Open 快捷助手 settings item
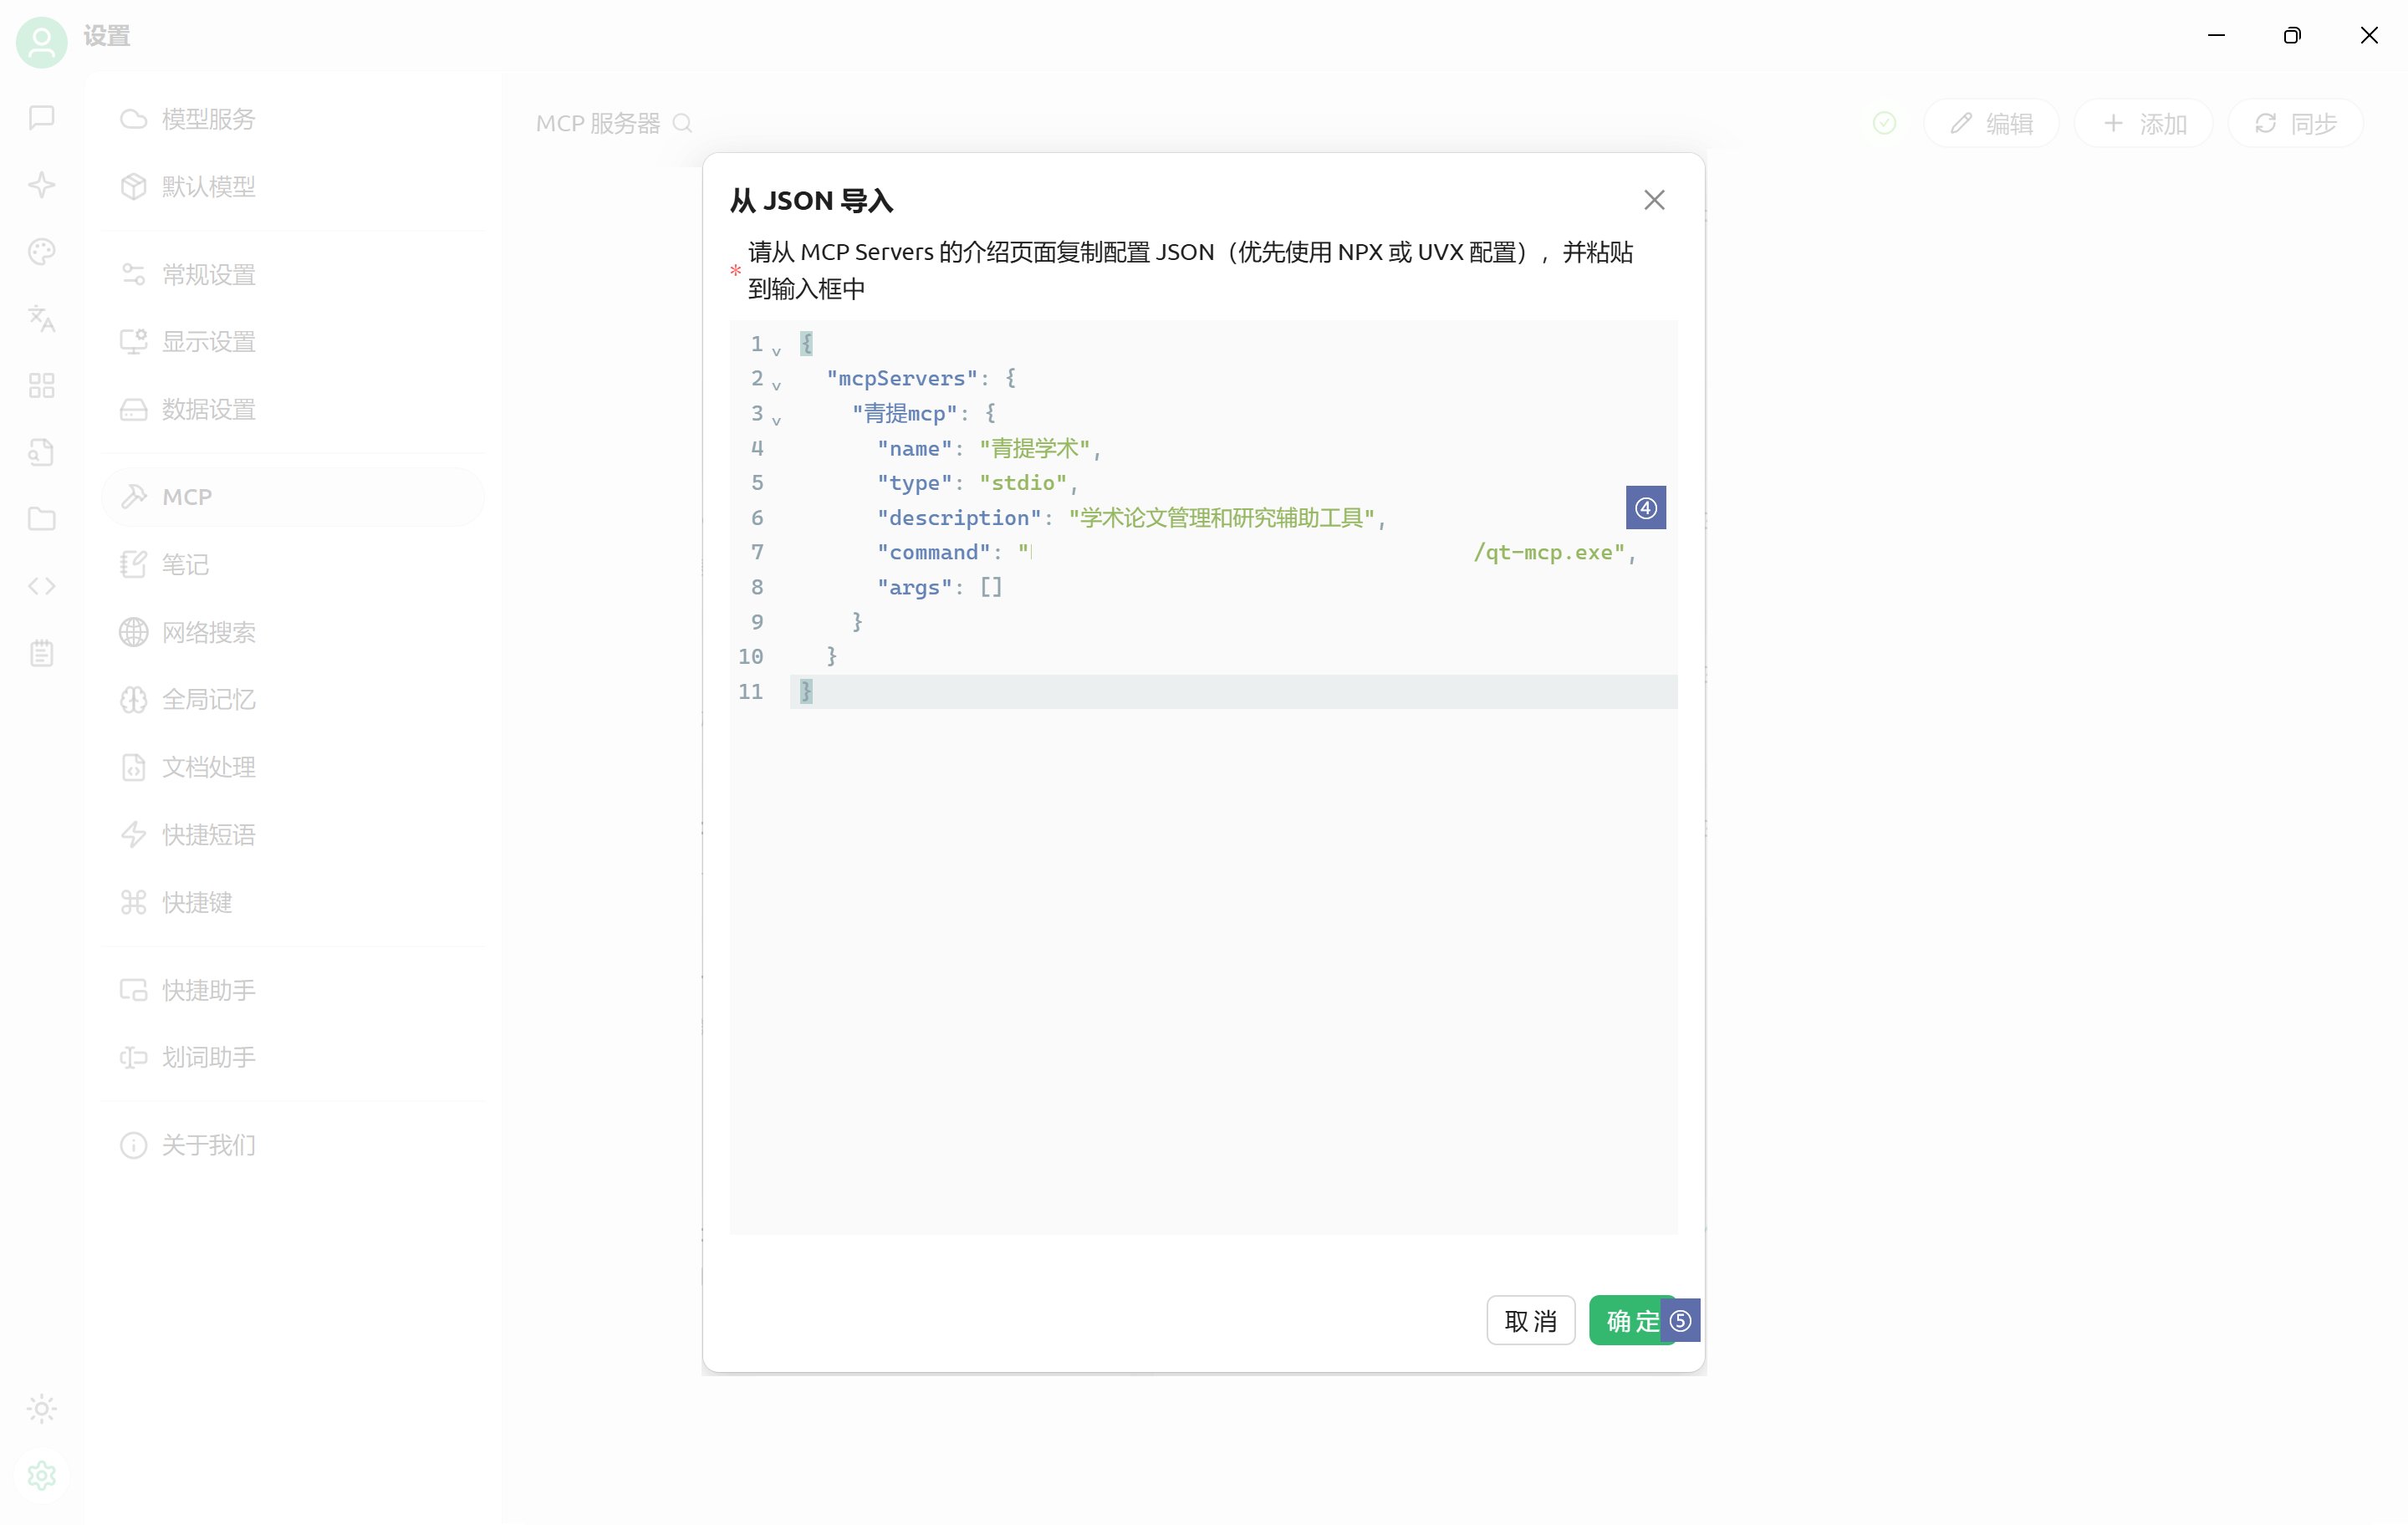Viewport: 2408px width, 1525px height. (293, 990)
